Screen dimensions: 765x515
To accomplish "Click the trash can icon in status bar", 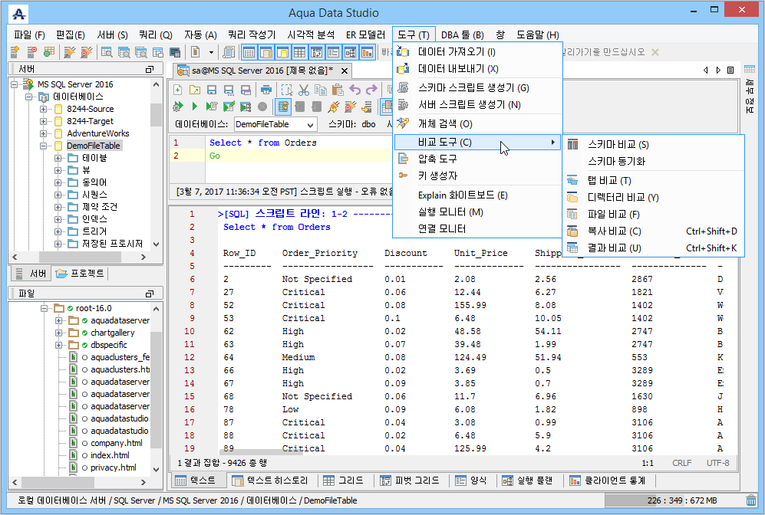I will [x=750, y=500].
